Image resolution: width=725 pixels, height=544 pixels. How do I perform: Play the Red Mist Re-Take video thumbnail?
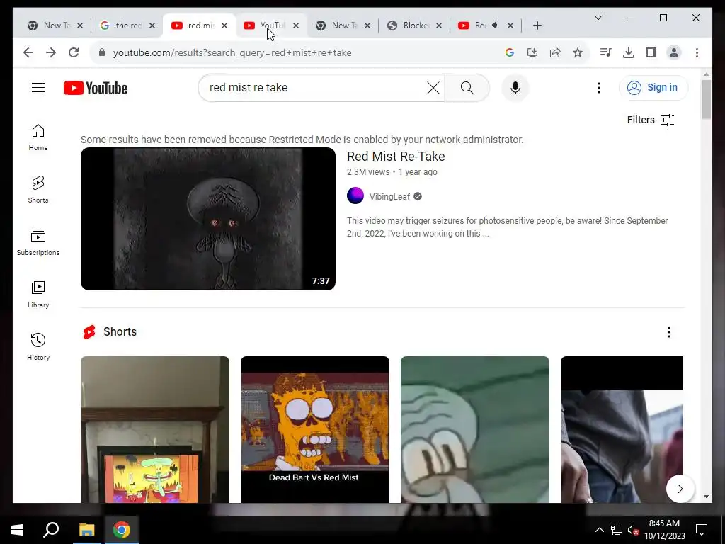pyautogui.click(x=207, y=219)
